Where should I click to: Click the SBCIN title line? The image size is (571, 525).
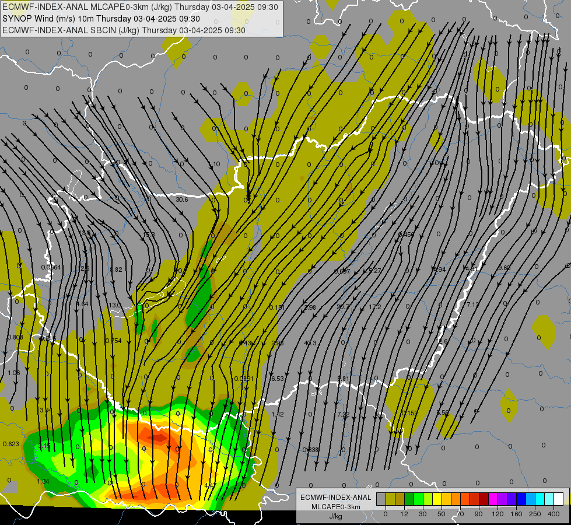(x=124, y=30)
